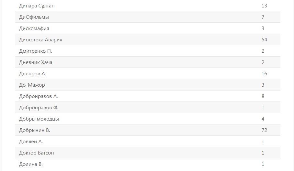
Task: Click on Дмитренко П.
Action: point(36,51)
